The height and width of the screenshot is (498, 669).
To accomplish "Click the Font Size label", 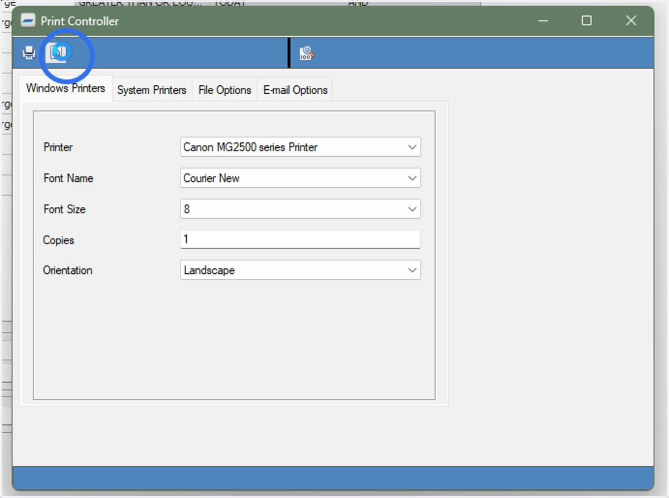I will pyautogui.click(x=65, y=209).
